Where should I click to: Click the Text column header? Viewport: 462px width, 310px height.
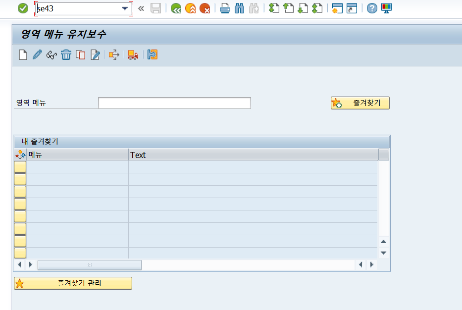point(253,155)
